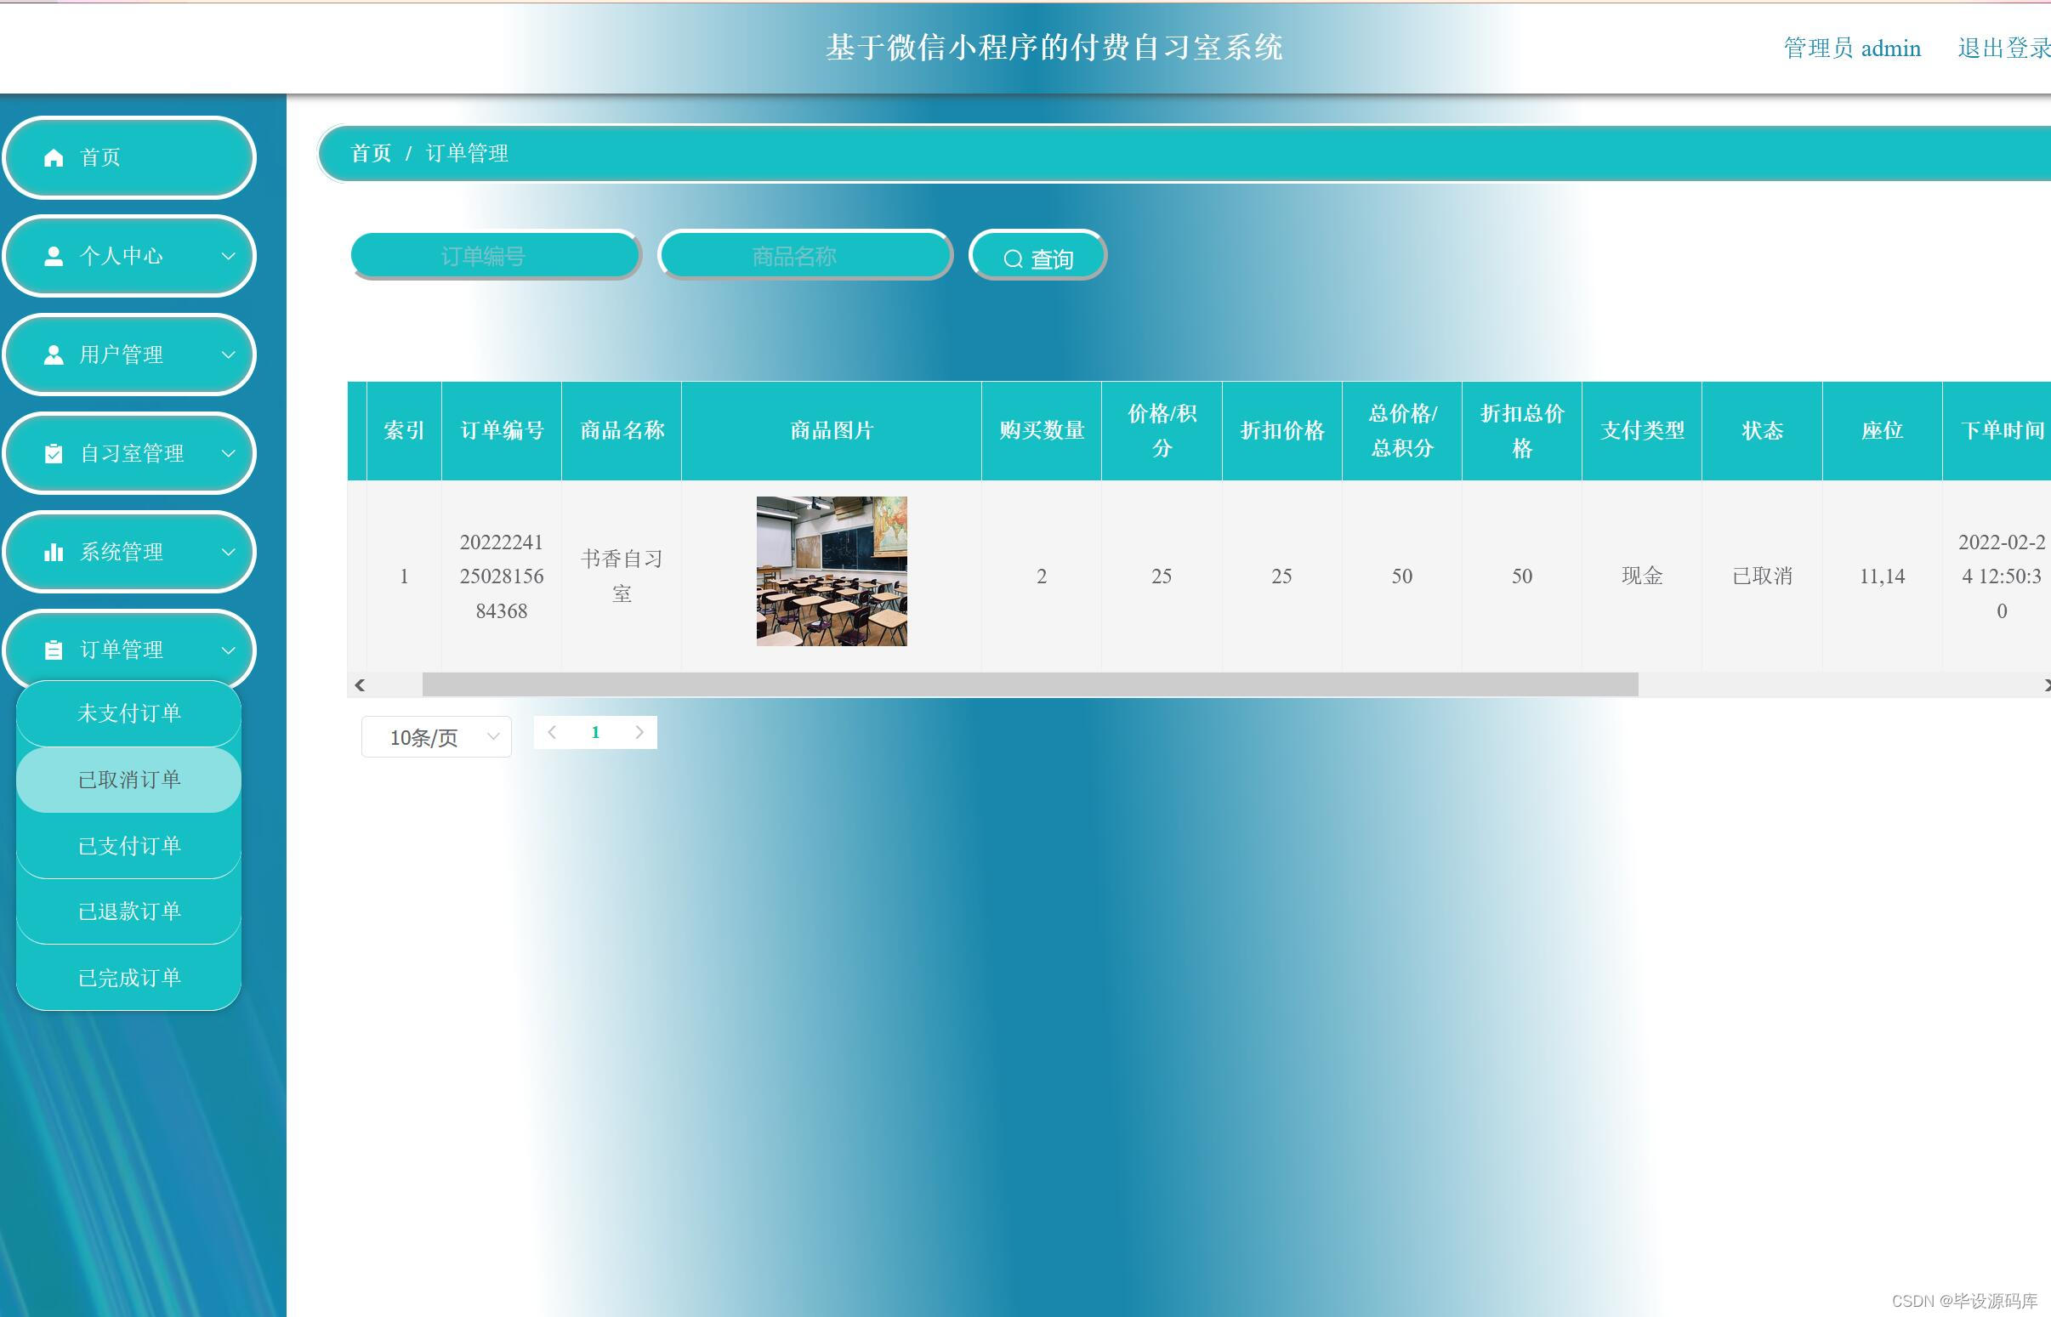Select the 已完成订单 submenu item
The image size is (2051, 1317).
coord(129,978)
